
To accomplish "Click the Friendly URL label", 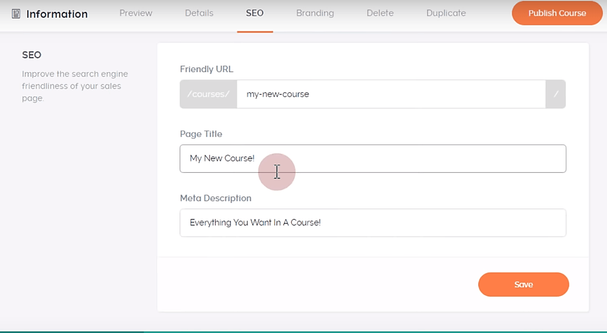I will [206, 69].
